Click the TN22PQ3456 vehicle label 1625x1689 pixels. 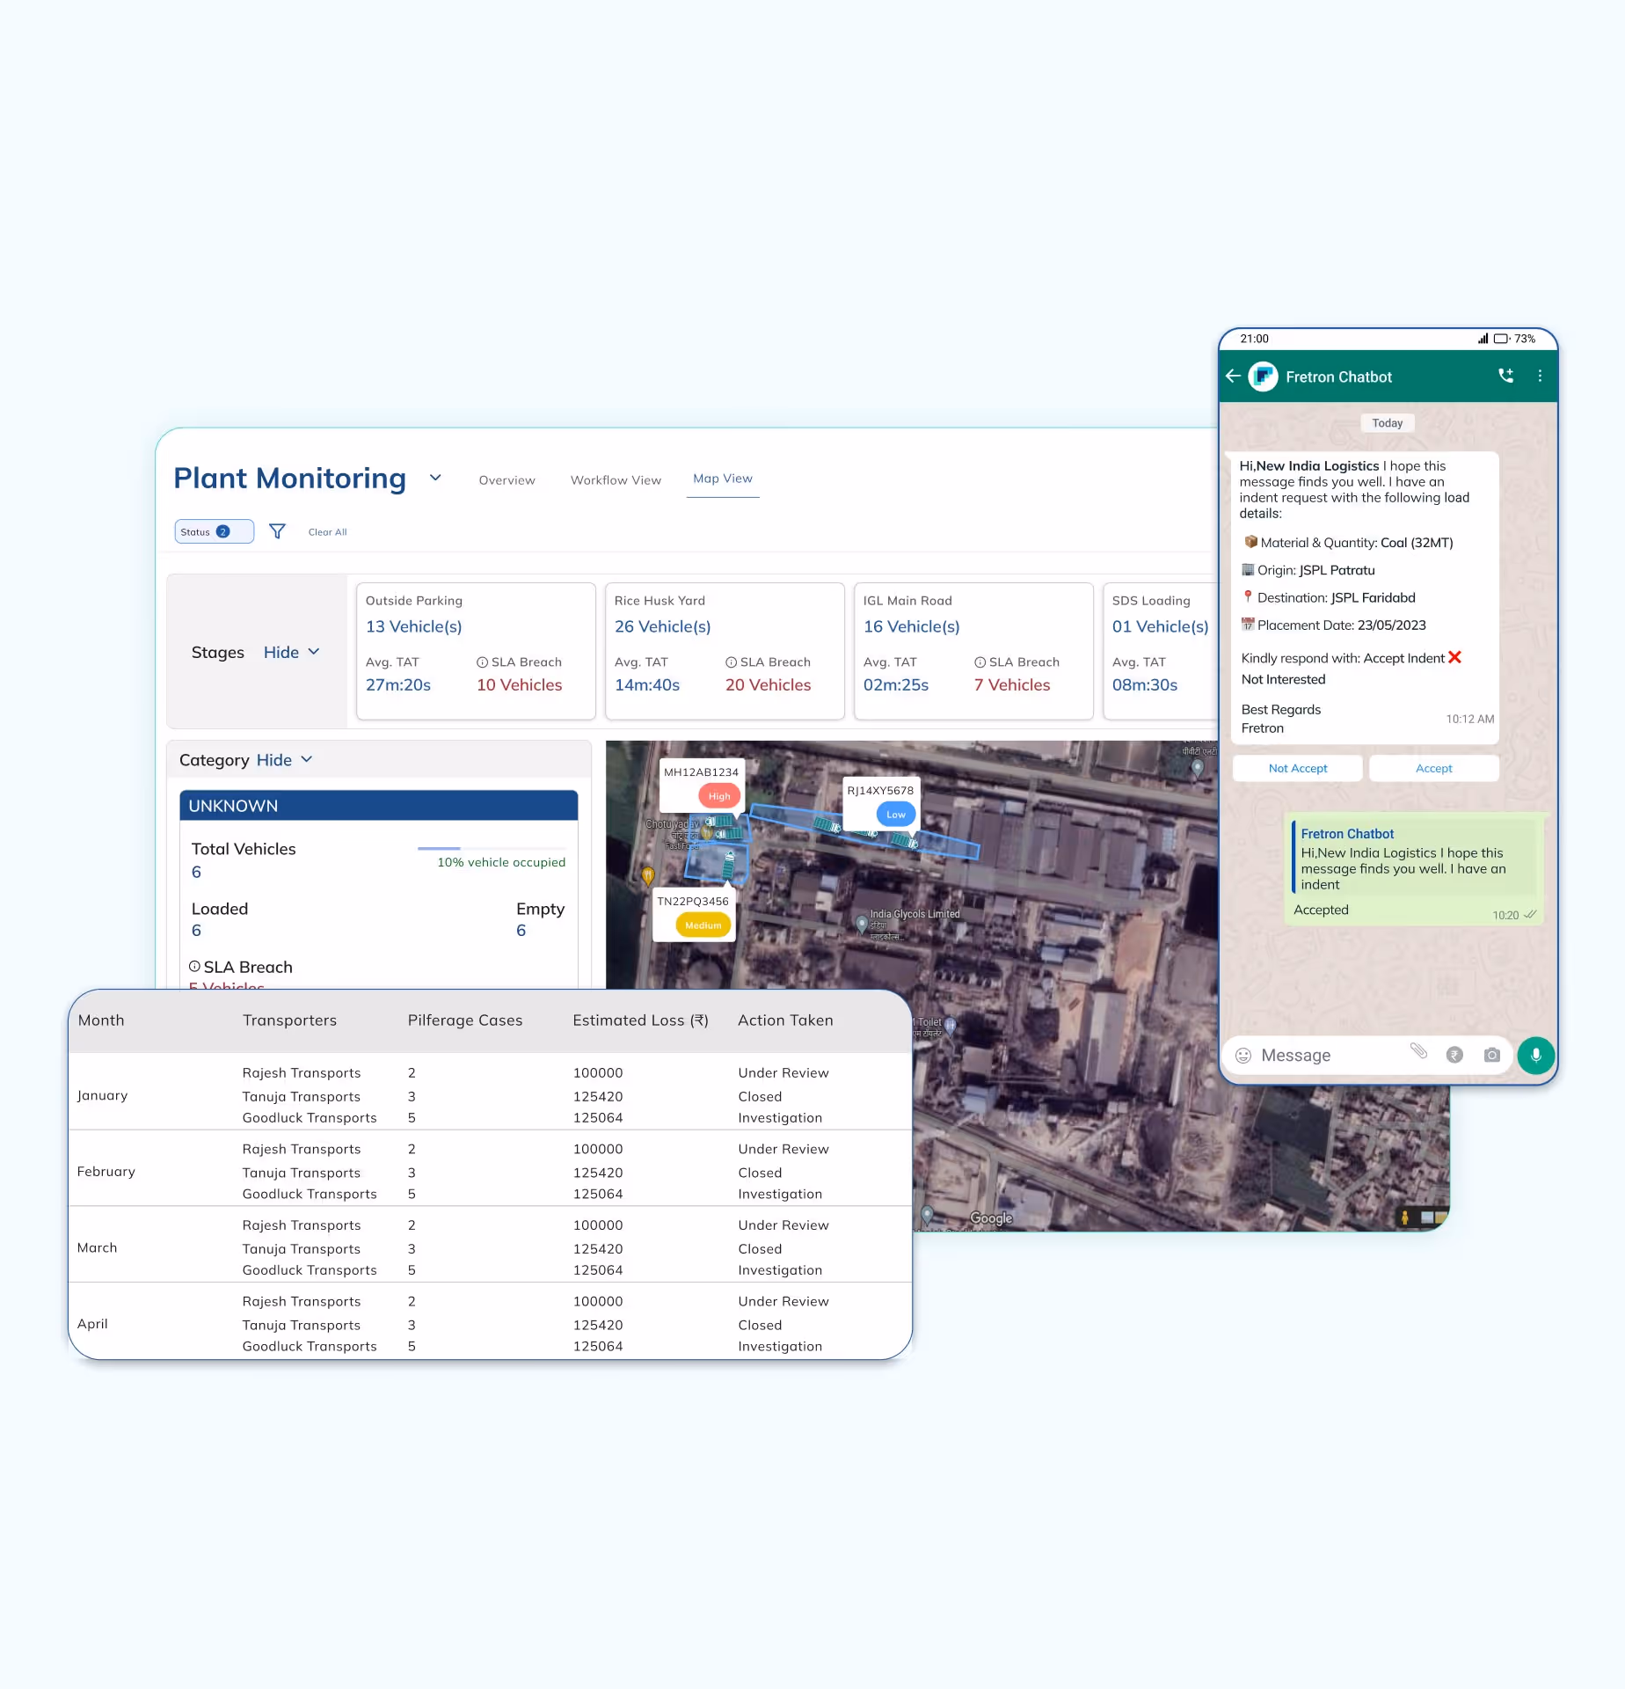[x=693, y=902]
